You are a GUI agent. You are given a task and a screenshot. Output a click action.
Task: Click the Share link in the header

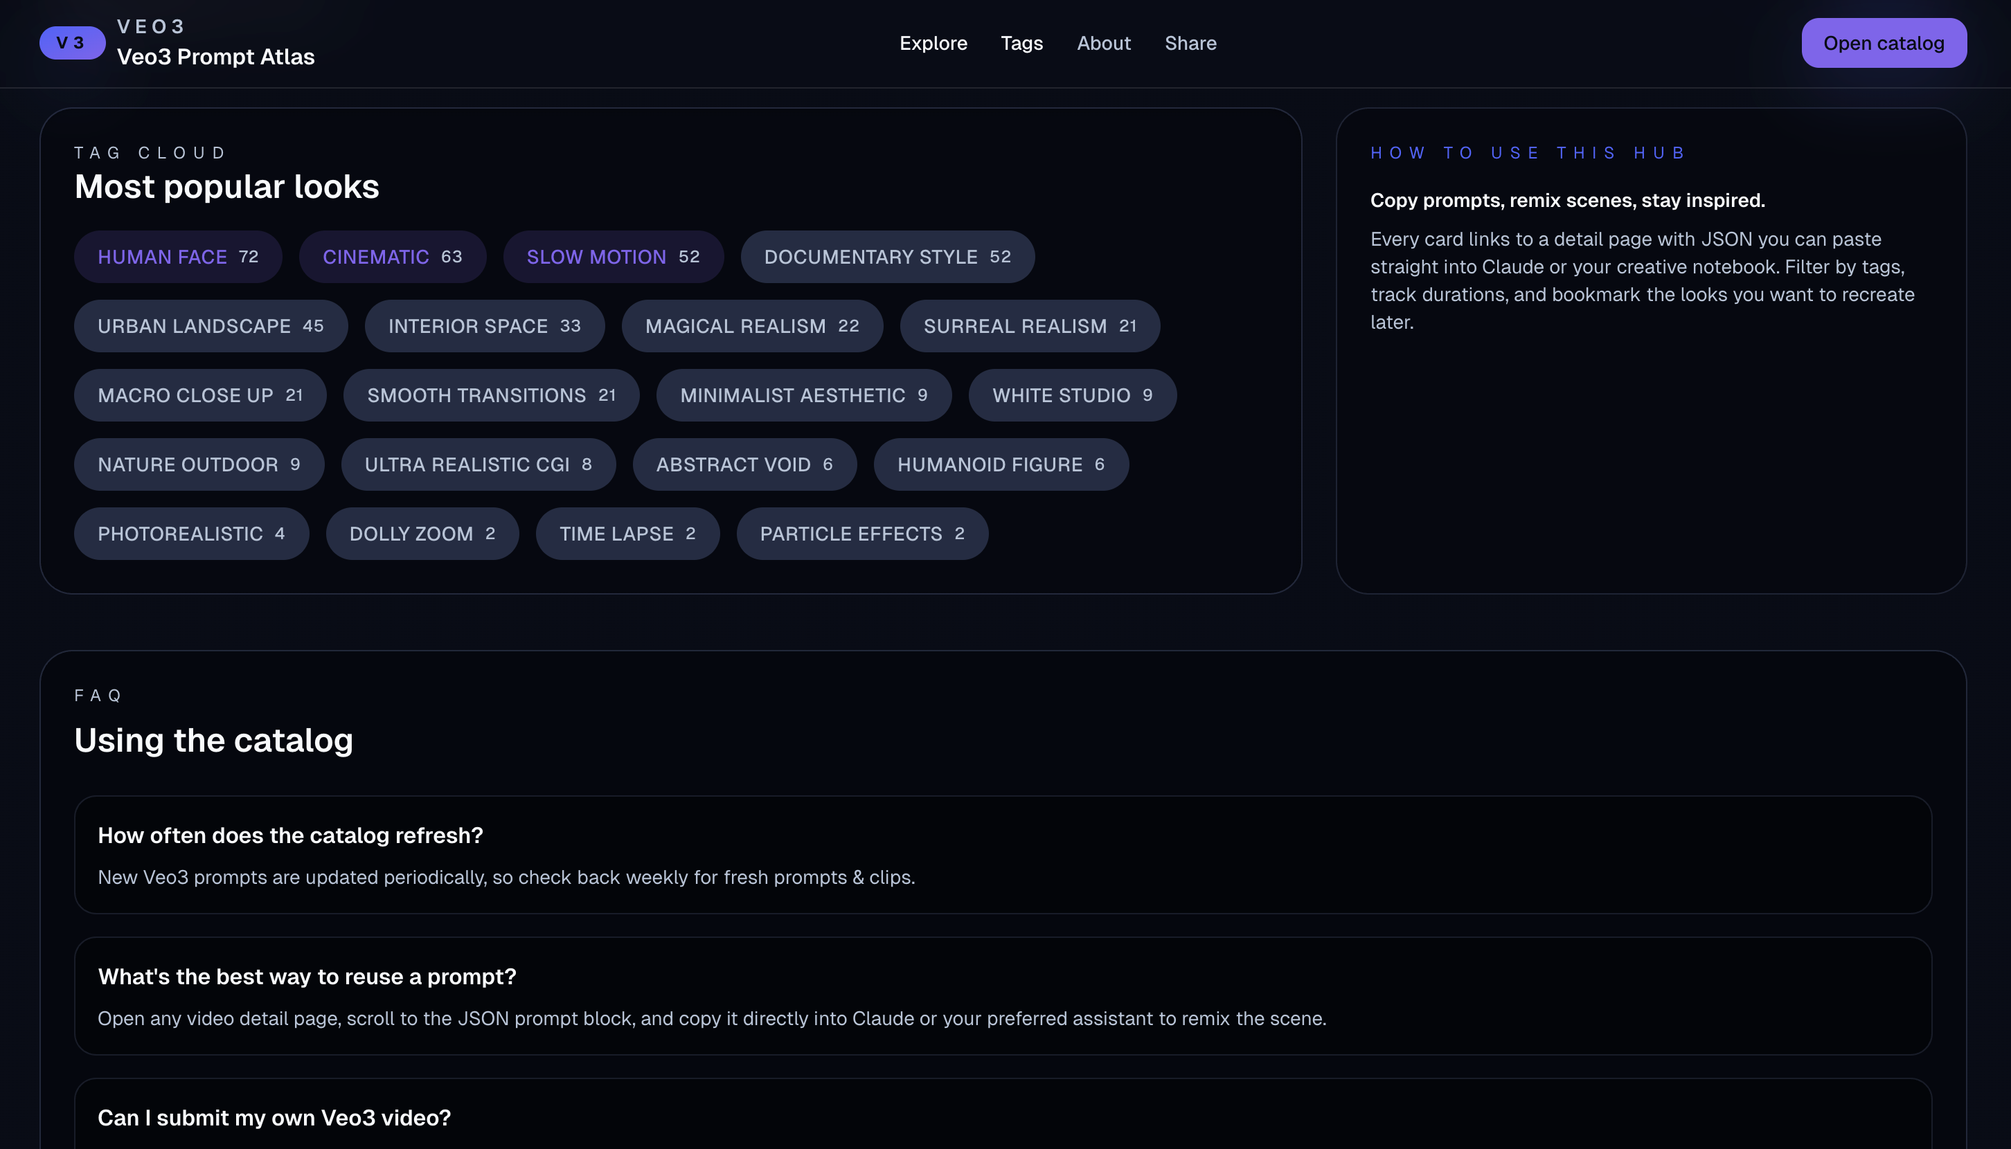coord(1190,43)
